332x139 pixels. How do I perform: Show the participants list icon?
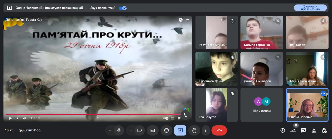click(293, 130)
